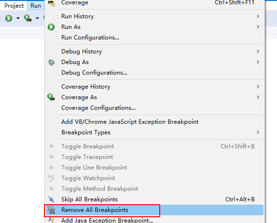
Task: Expand the Run As chevron
Action: (x=258, y=27)
